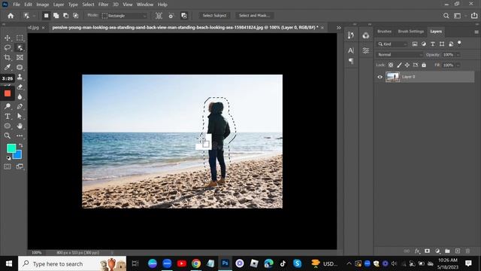Select the Frame tool
This screenshot has height=271, width=481.
point(20,57)
